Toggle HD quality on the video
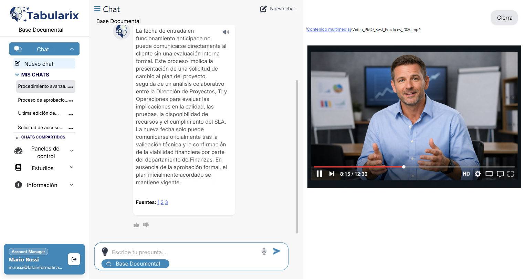 point(466,174)
